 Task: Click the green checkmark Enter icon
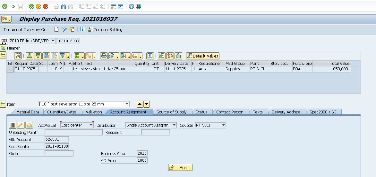coord(5,6)
